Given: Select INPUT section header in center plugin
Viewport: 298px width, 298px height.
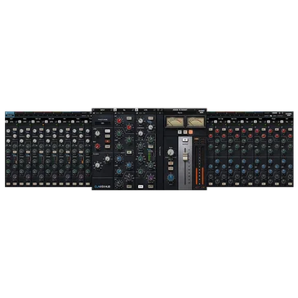Looking at the screenshot, I should coord(102,110).
